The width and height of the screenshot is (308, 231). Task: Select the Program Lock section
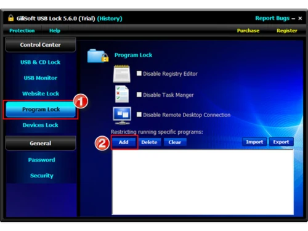point(41,110)
